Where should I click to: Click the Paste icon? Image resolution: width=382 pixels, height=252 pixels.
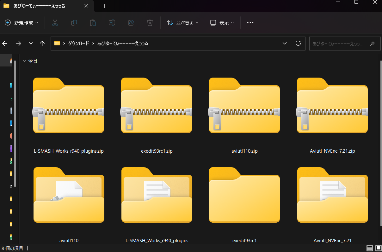click(93, 22)
